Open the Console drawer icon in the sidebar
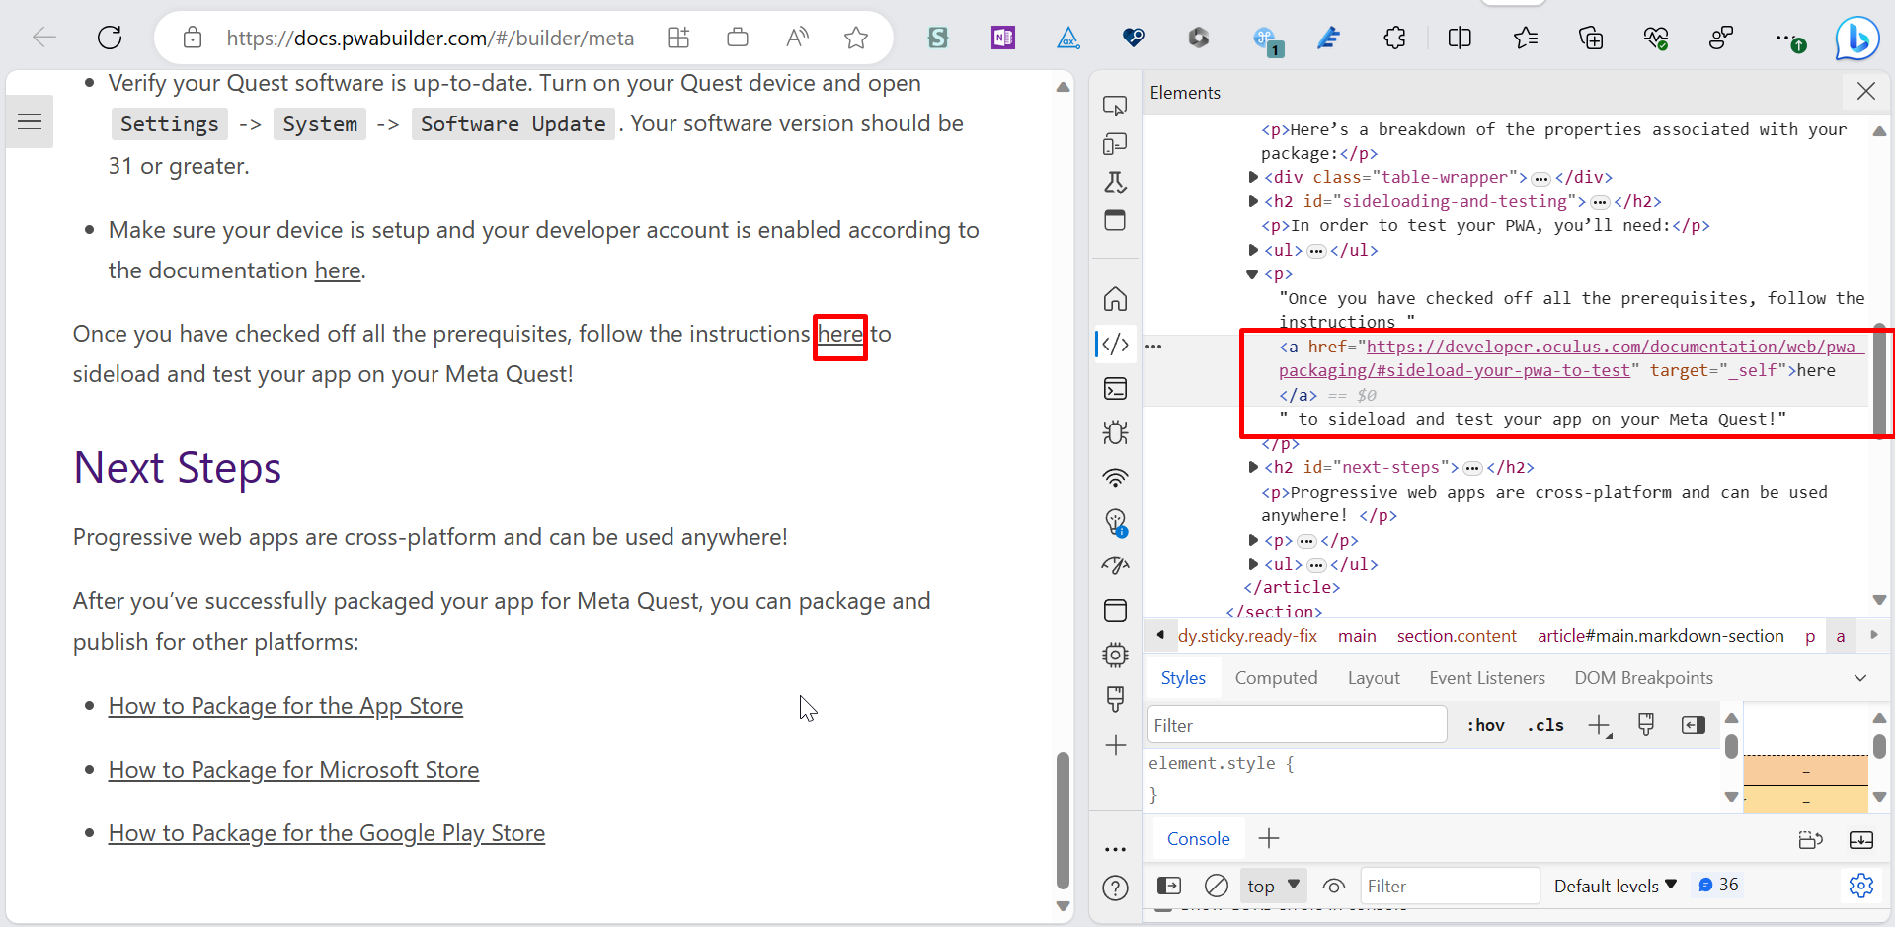The width and height of the screenshot is (1895, 927). [1115, 388]
